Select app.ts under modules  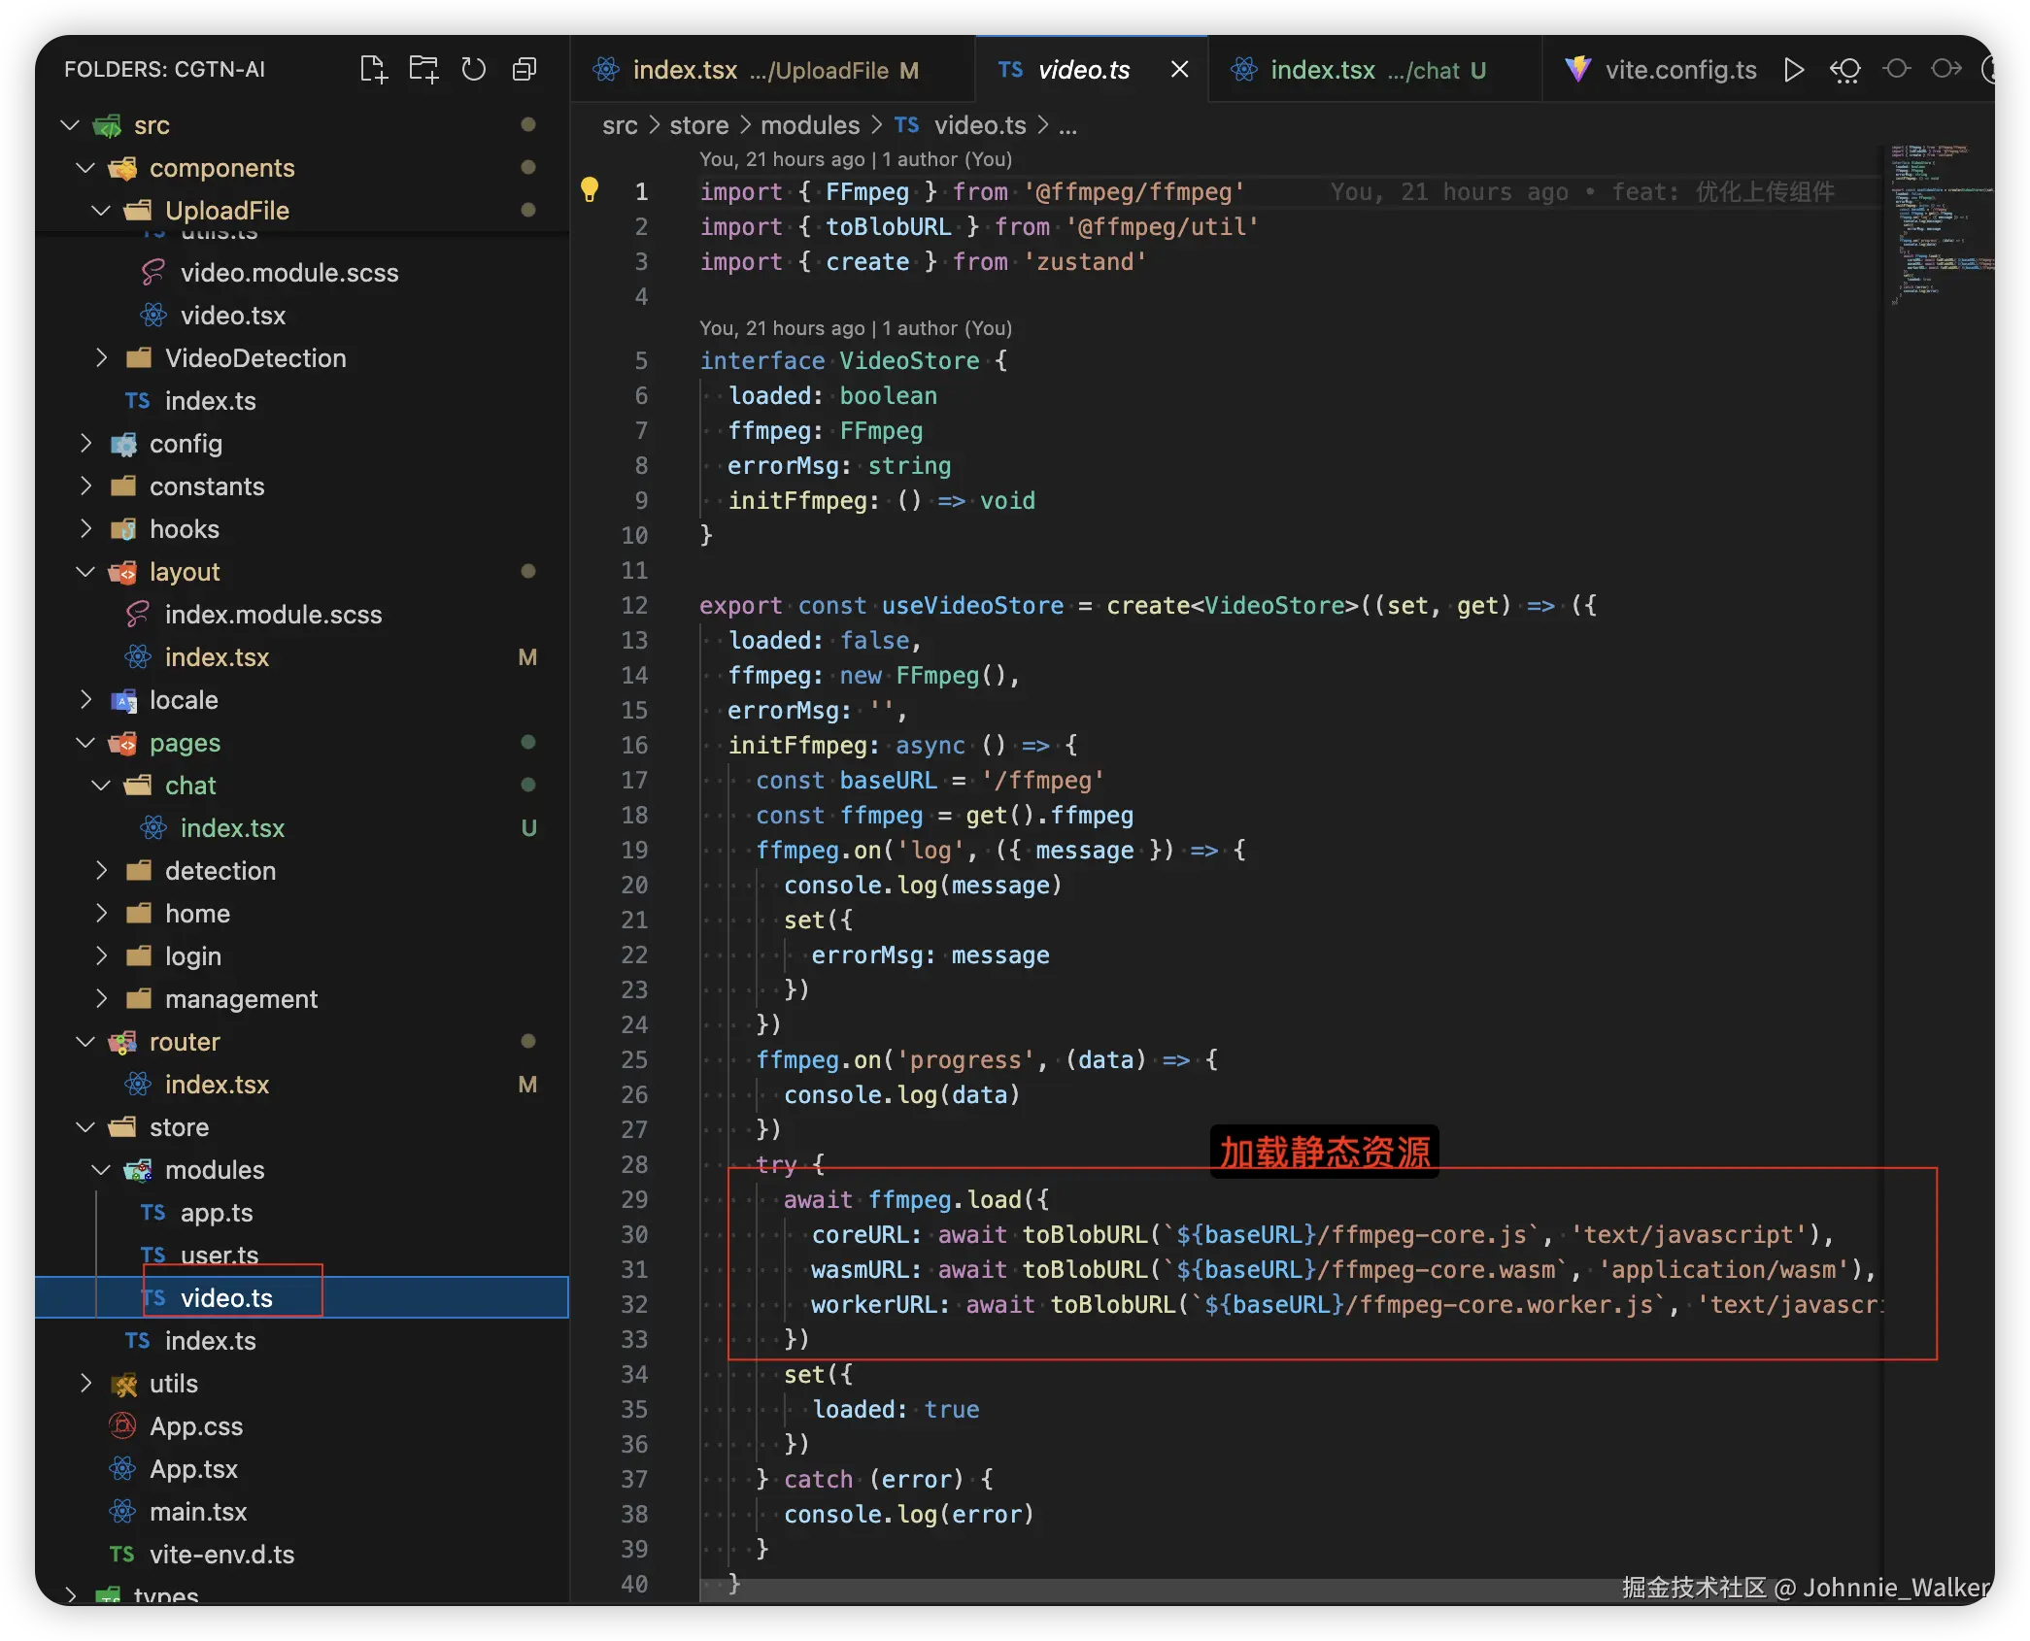(x=216, y=1213)
